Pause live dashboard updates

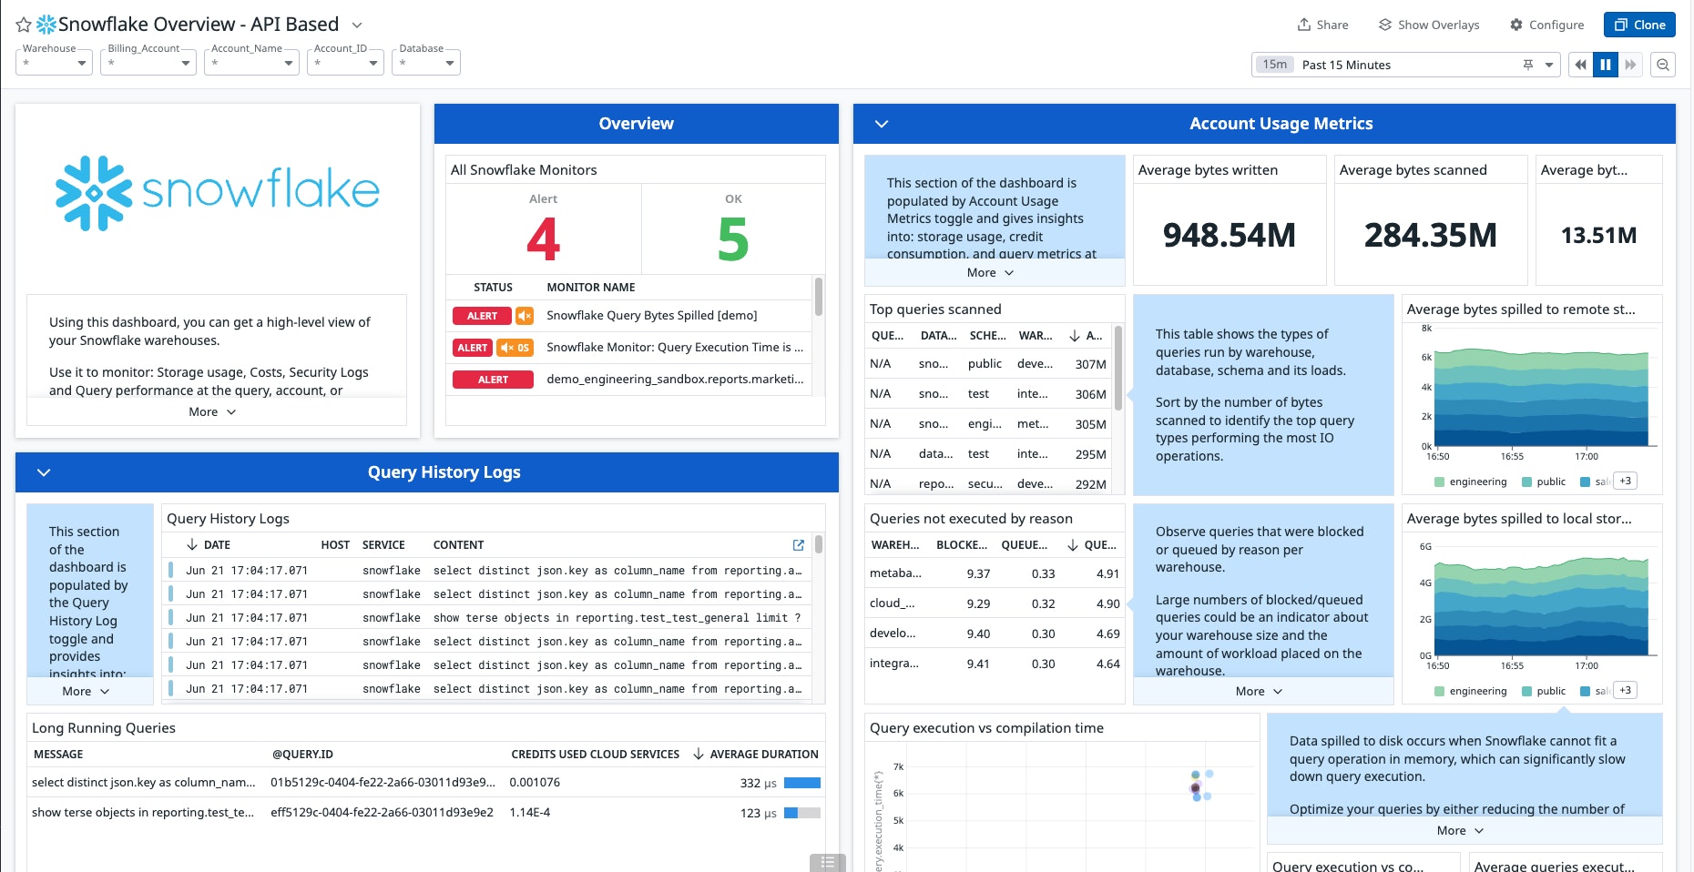1606,65
